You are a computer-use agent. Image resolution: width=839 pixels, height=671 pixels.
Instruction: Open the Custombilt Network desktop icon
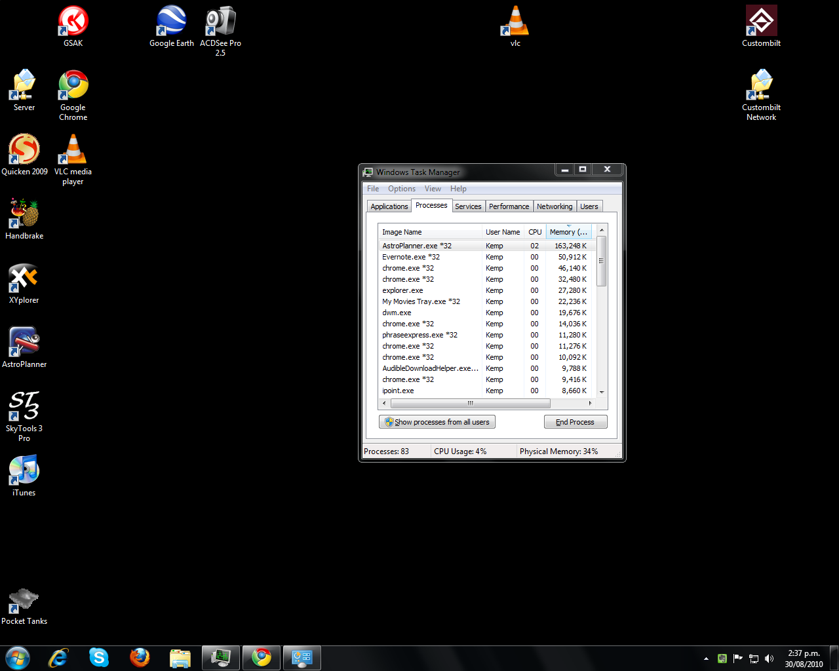pyautogui.click(x=761, y=95)
